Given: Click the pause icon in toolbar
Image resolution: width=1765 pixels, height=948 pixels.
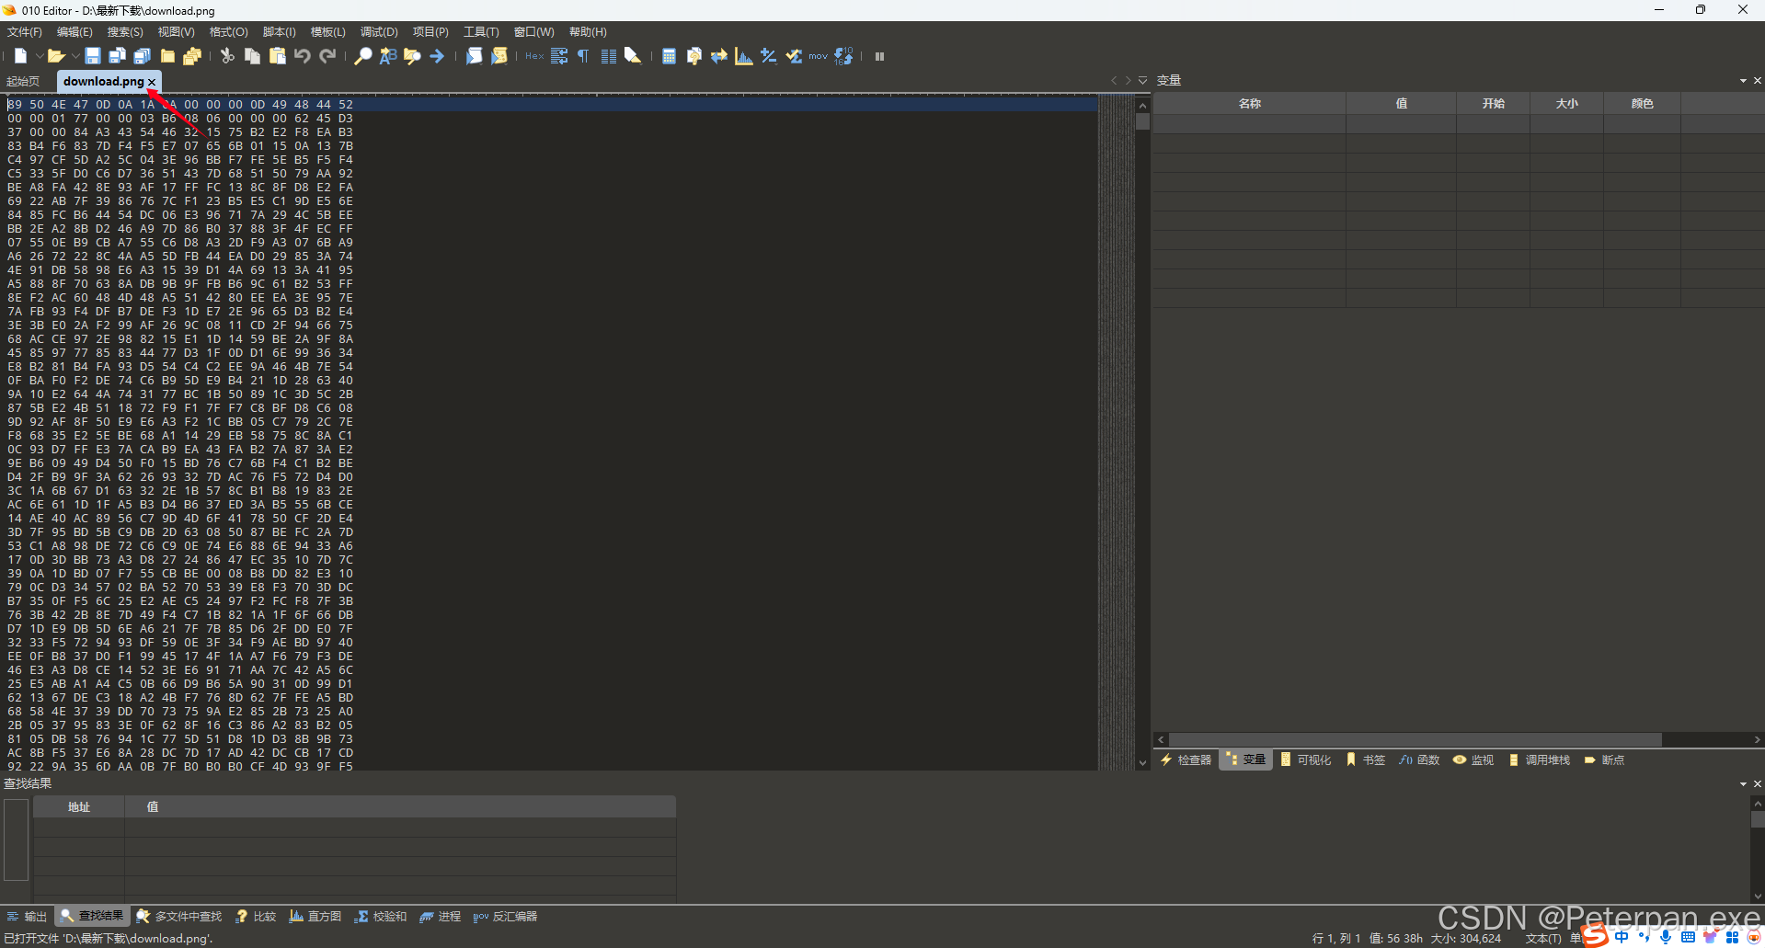Looking at the screenshot, I should pyautogui.click(x=879, y=56).
